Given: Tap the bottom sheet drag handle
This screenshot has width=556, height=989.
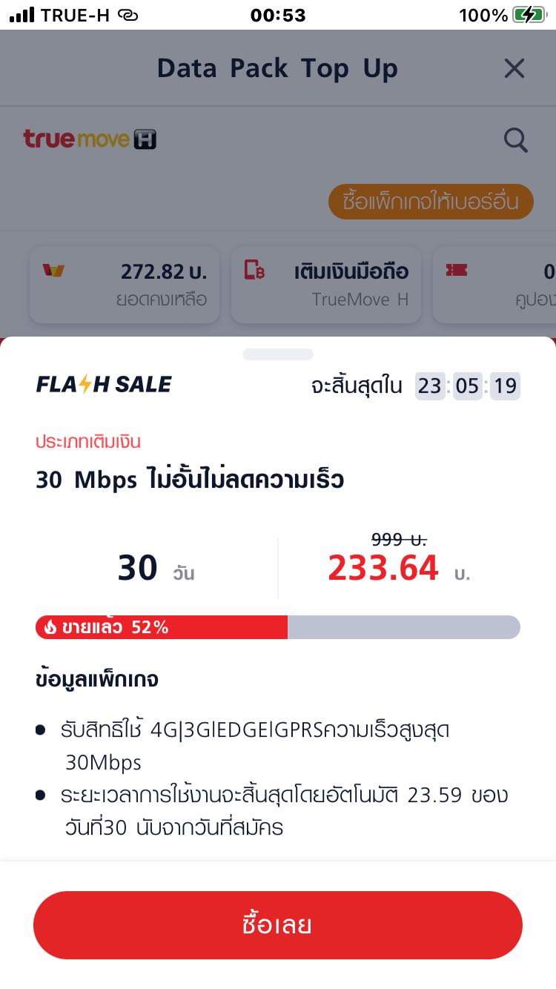Looking at the screenshot, I should tap(278, 354).
